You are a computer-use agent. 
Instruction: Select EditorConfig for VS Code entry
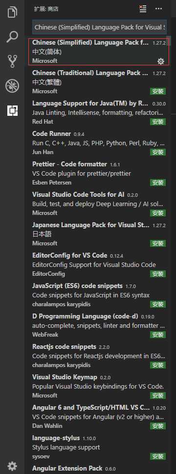point(99,264)
